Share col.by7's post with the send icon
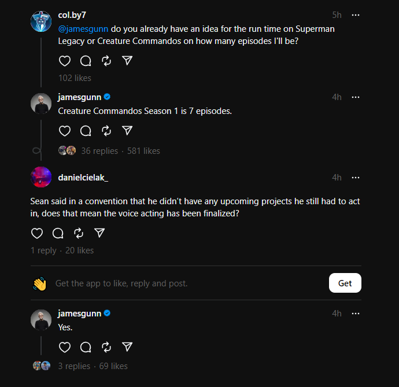The width and height of the screenshot is (399, 387). 127,61
